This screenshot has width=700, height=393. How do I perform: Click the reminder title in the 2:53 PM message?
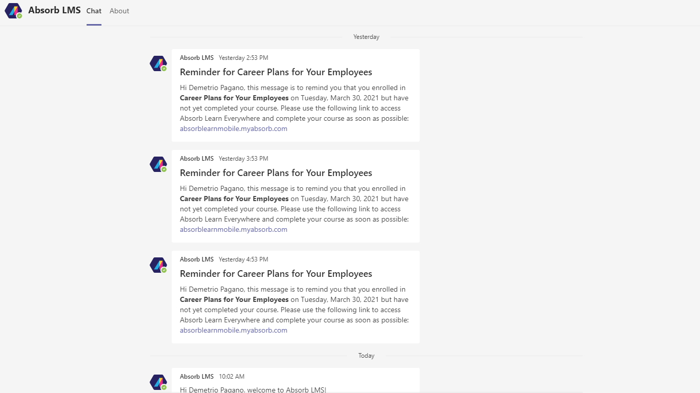(276, 72)
